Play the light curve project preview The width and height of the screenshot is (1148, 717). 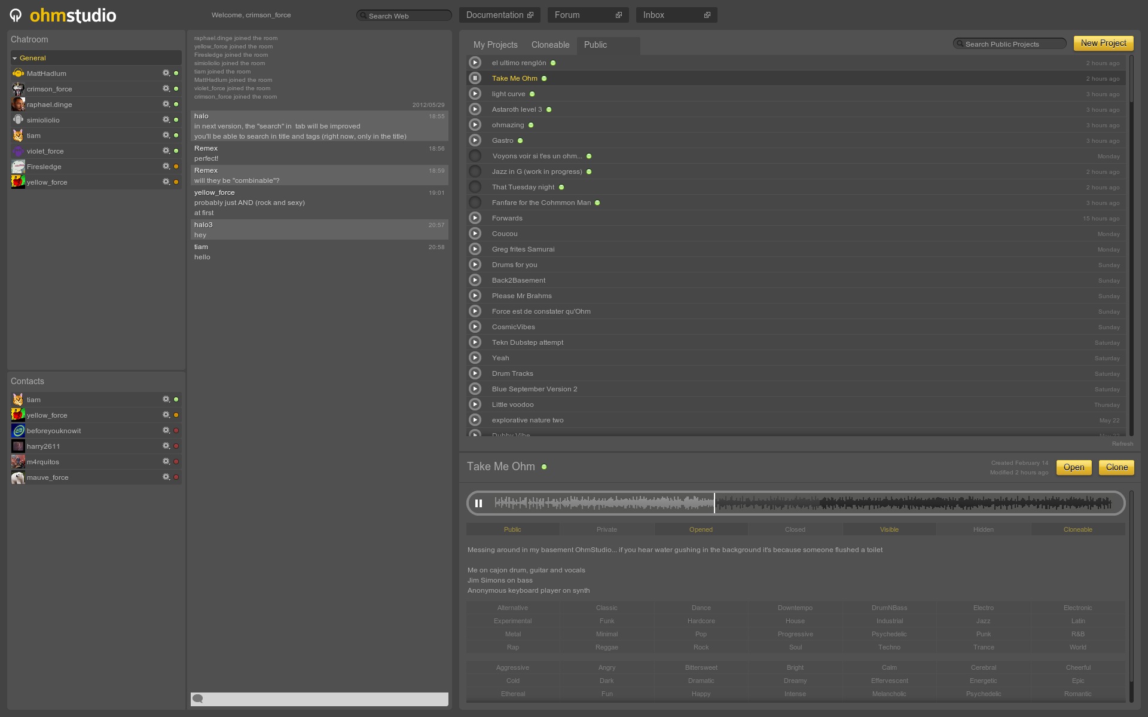475,94
